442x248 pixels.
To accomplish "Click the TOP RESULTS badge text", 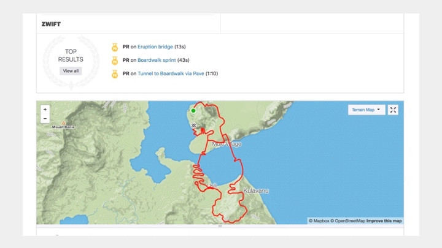I will pyautogui.click(x=71, y=55).
